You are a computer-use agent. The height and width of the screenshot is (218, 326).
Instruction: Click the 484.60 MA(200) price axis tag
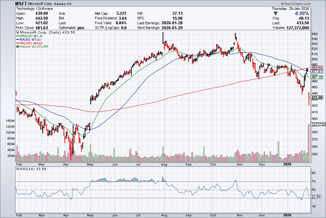[316, 67]
